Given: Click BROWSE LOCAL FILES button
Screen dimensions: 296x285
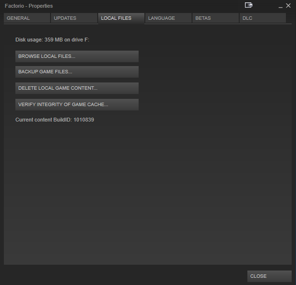Looking at the screenshot, I should (x=77, y=56).
